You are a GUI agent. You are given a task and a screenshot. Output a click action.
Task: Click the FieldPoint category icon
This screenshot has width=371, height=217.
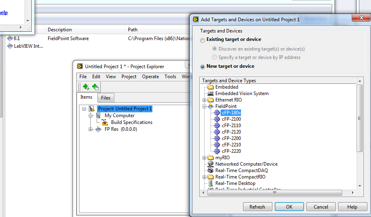click(210, 106)
